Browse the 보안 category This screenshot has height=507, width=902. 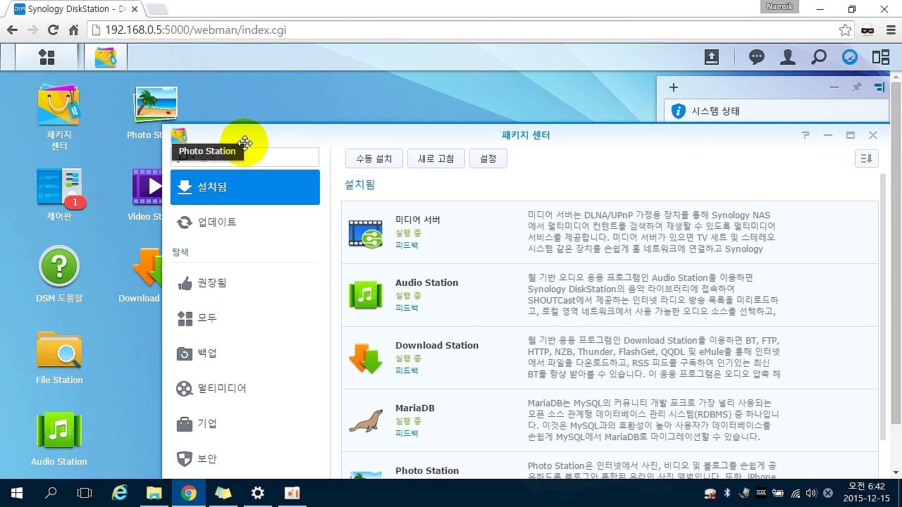245,459
